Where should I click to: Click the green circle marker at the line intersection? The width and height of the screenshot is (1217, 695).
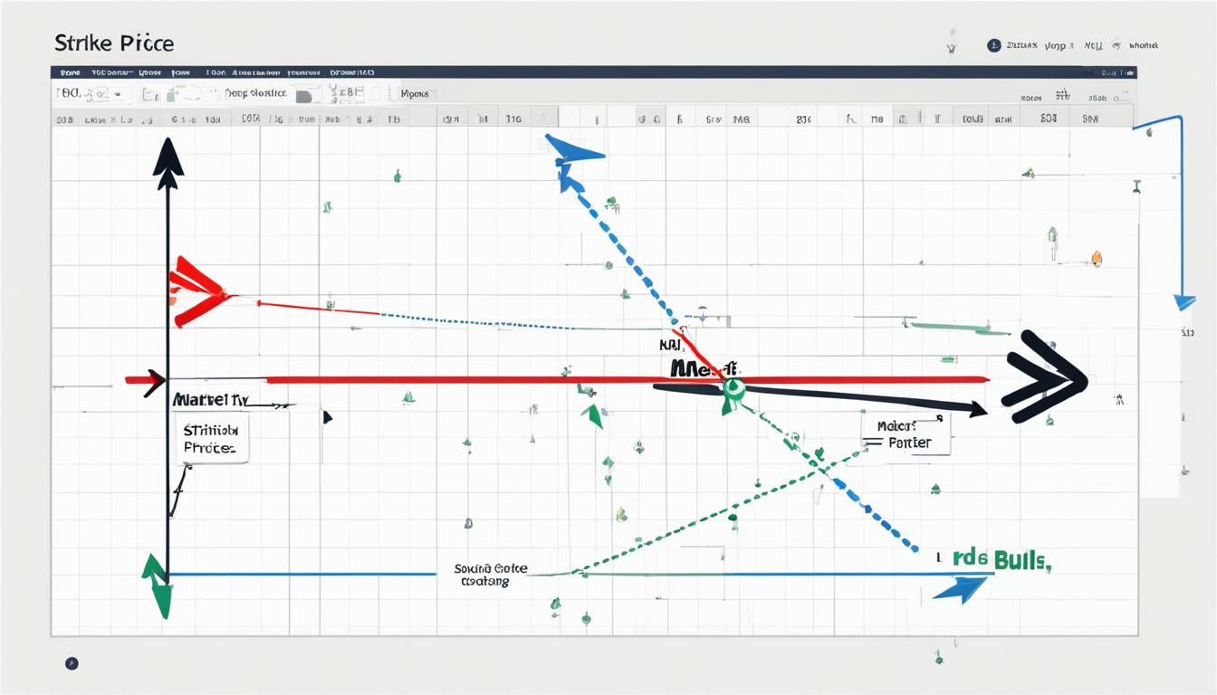coord(733,389)
